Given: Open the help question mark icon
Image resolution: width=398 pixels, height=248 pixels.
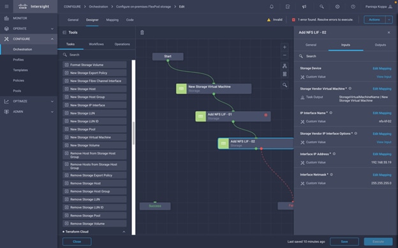Looking at the screenshot, I should click(353, 7).
